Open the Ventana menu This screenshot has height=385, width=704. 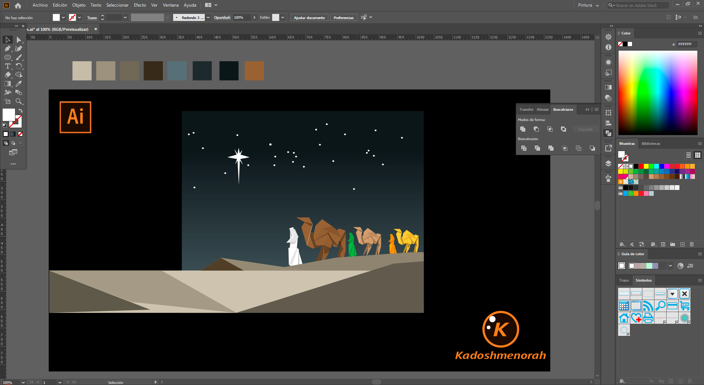pyautogui.click(x=171, y=5)
